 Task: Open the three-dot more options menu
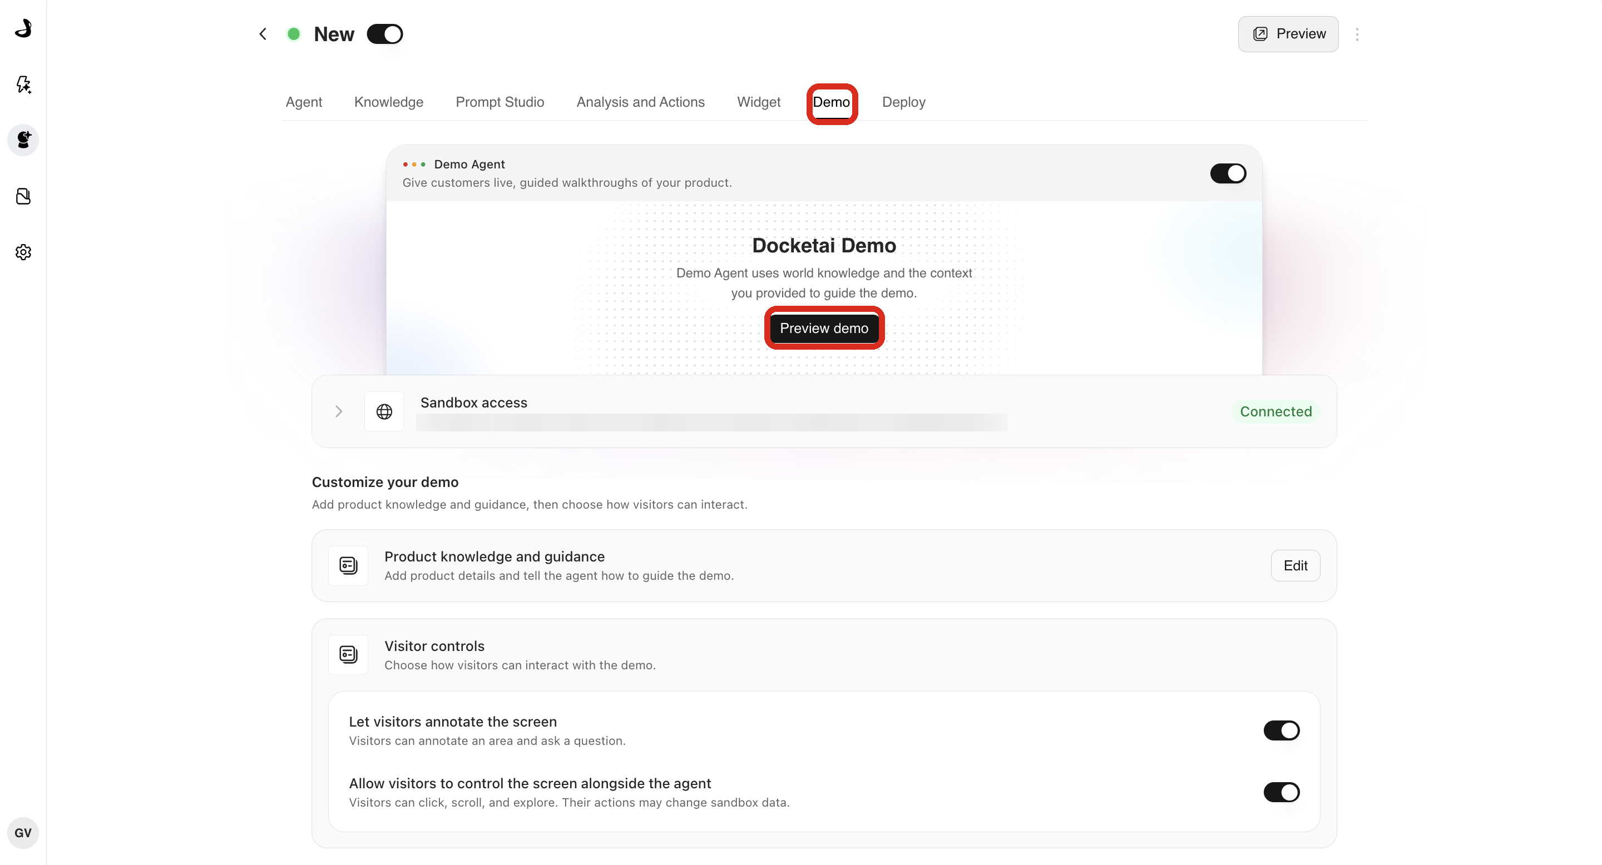(1357, 34)
